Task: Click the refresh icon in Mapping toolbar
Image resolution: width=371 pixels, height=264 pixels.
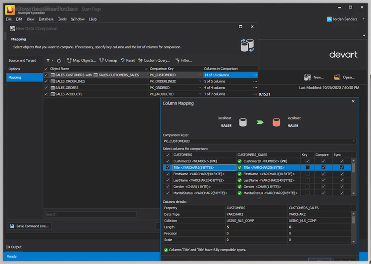Action: 59,61
